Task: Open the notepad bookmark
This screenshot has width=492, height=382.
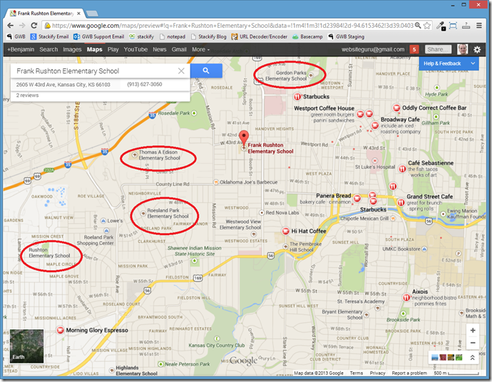Action: tap(173, 36)
